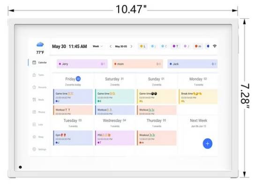Tap today's blue date badge beside Friday
This screenshot has width=255, height=191.
click(x=78, y=79)
